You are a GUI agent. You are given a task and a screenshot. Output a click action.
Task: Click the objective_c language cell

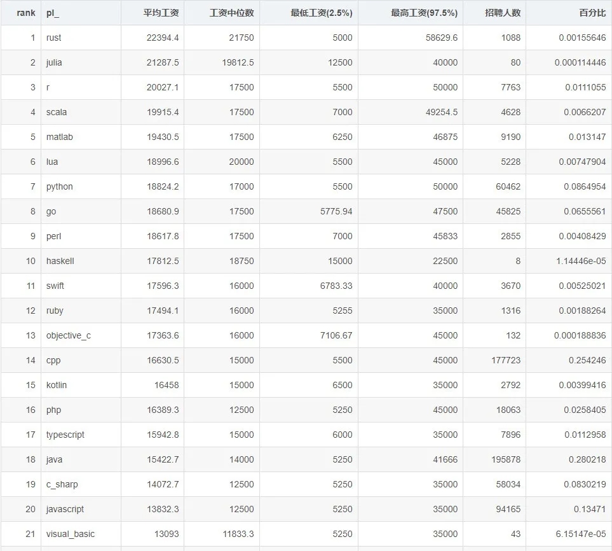click(69, 335)
